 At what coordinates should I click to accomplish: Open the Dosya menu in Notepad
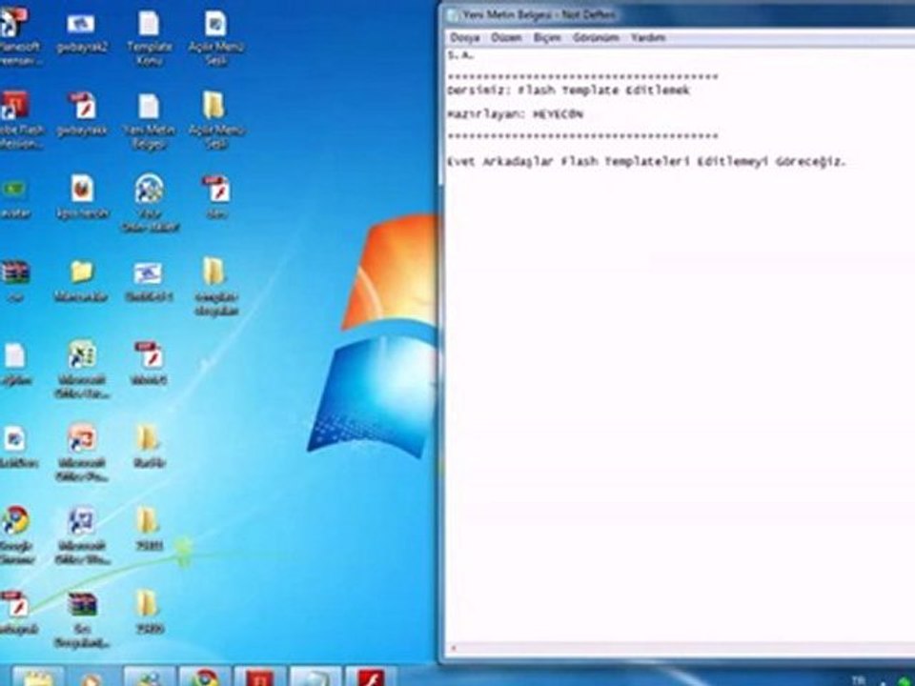[x=465, y=38]
